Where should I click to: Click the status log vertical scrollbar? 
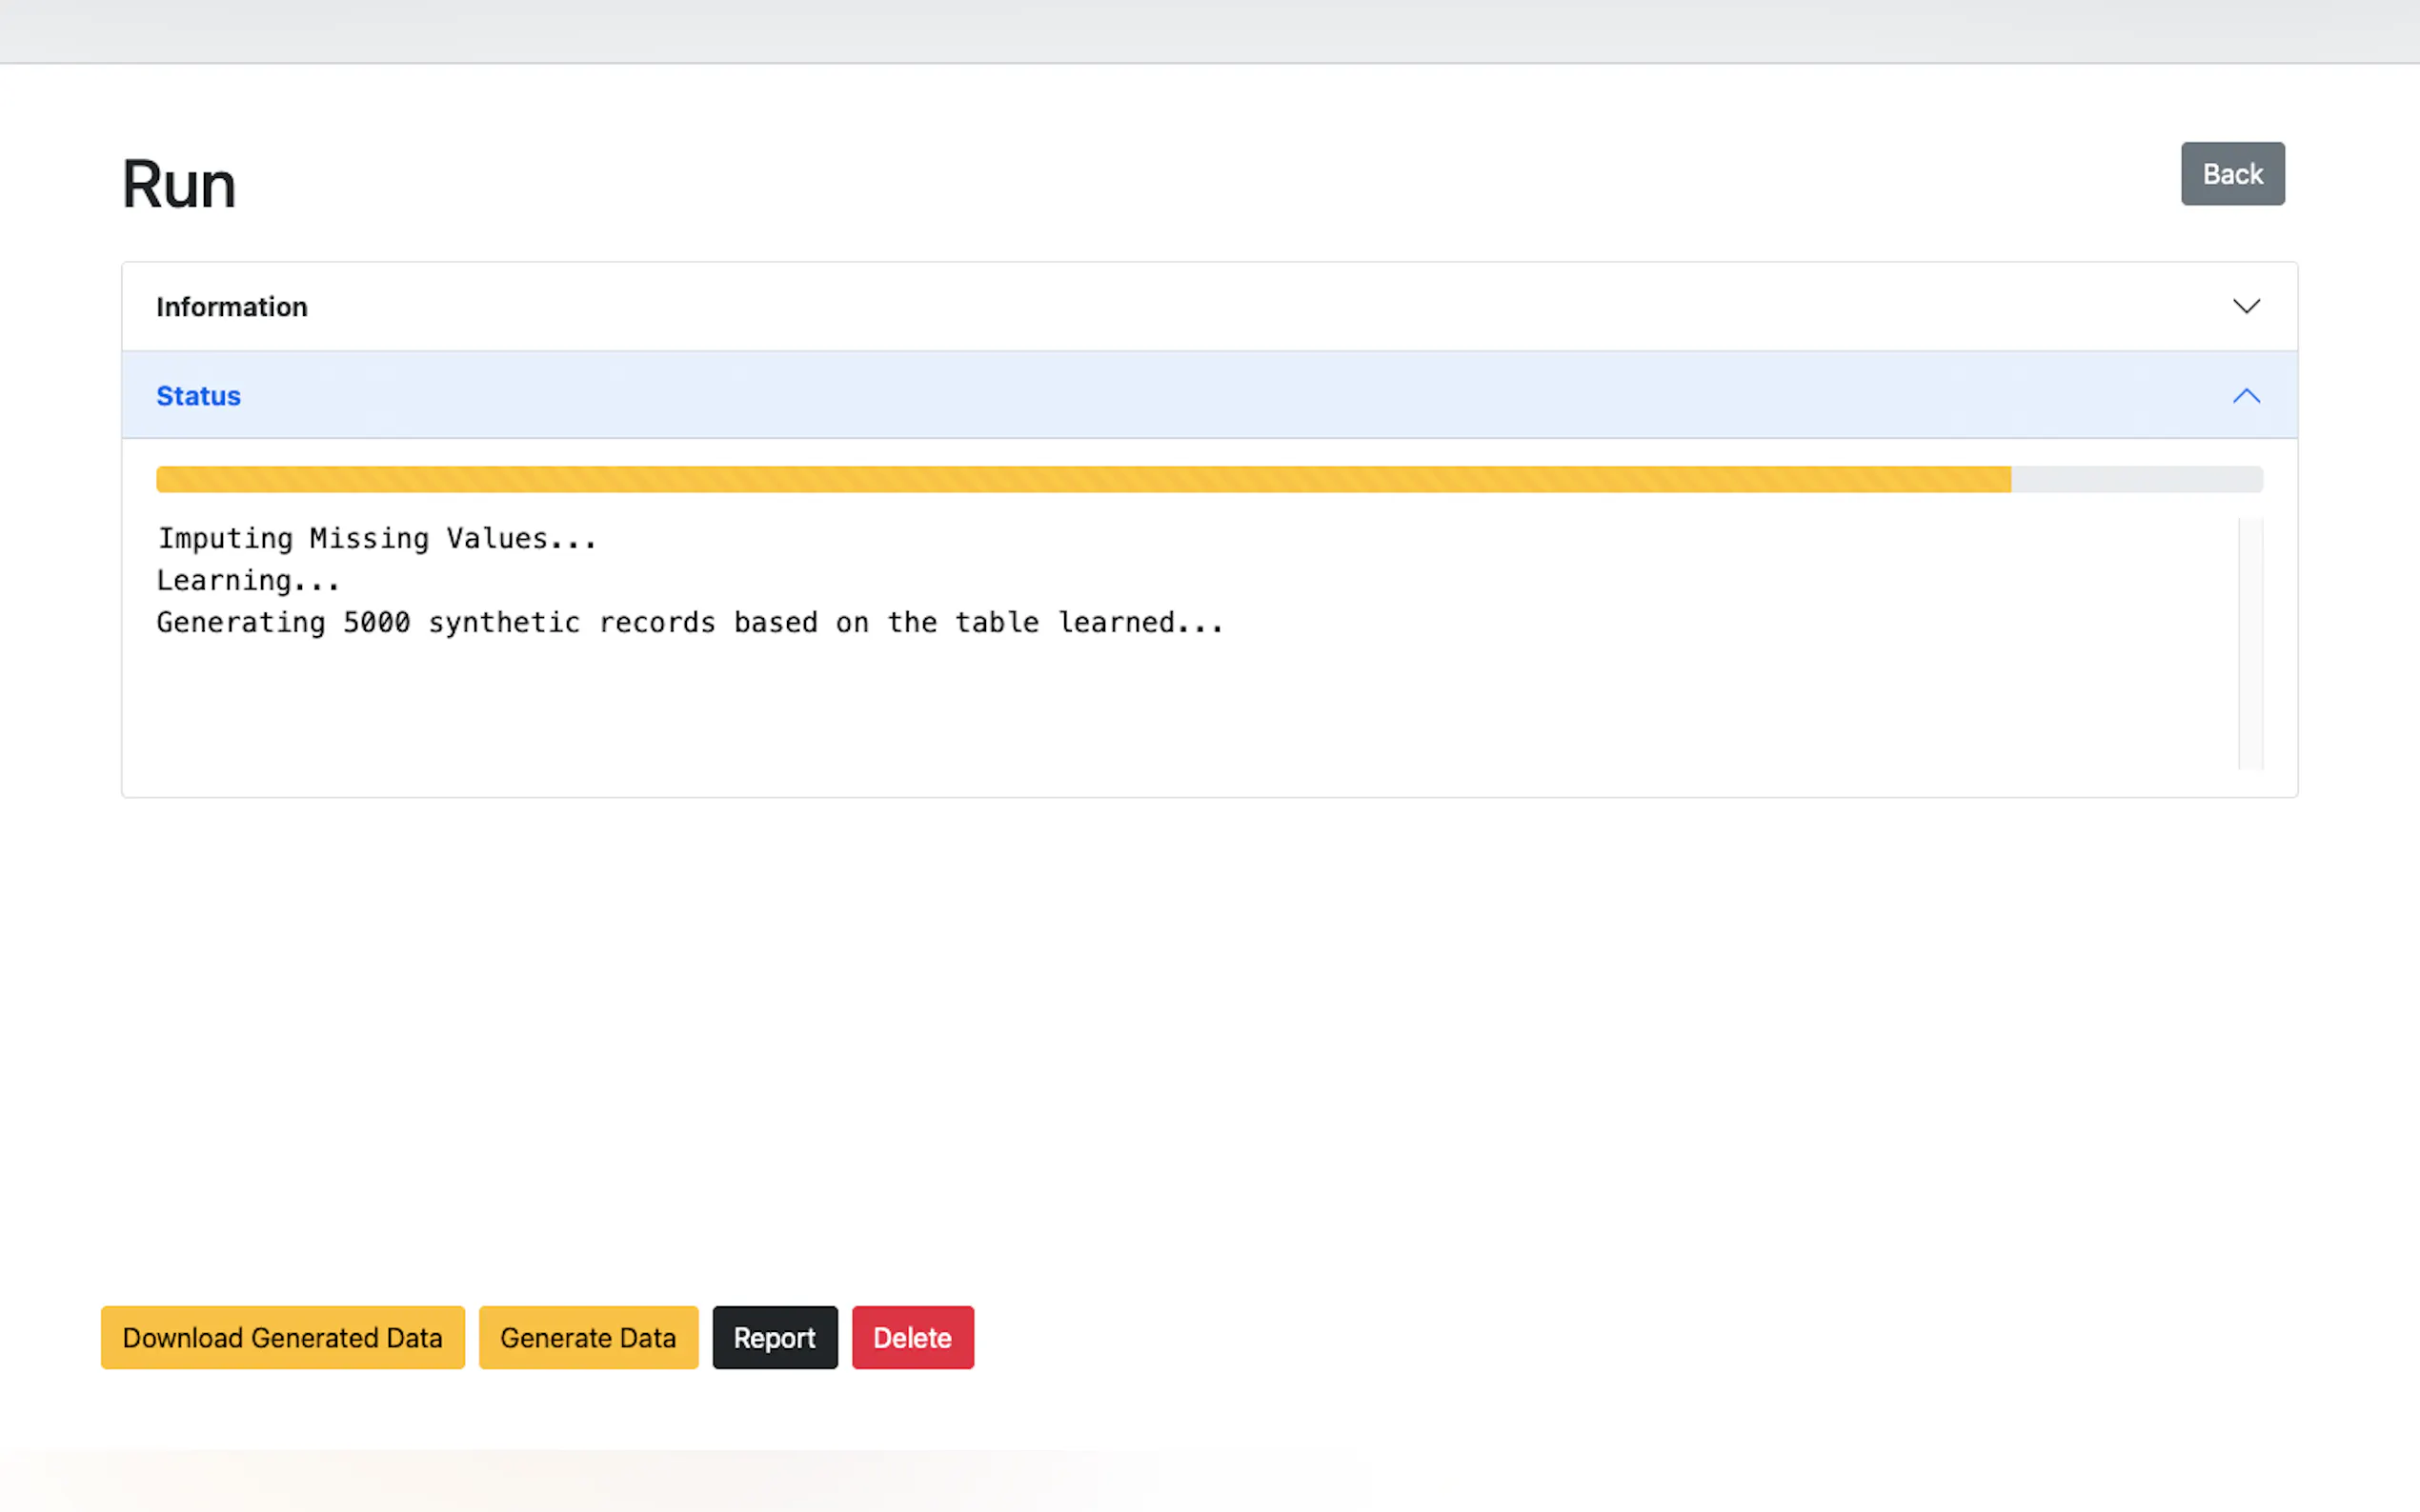(x=2249, y=643)
